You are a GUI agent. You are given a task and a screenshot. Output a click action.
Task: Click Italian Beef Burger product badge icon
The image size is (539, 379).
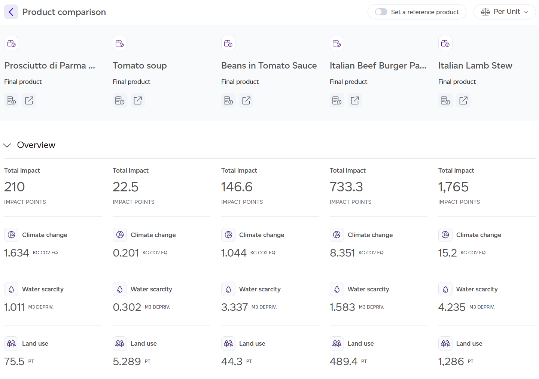click(x=337, y=43)
